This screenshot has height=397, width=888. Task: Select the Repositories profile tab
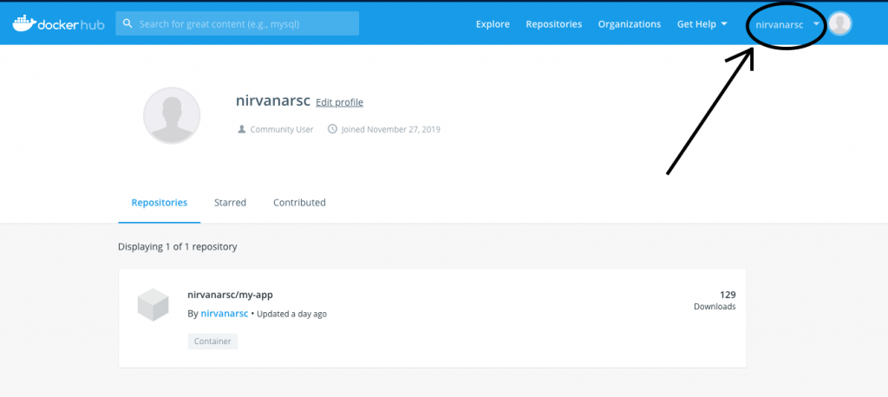coord(159,202)
